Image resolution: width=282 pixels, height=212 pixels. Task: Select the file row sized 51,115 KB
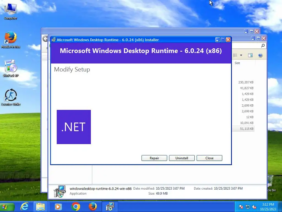(243, 129)
